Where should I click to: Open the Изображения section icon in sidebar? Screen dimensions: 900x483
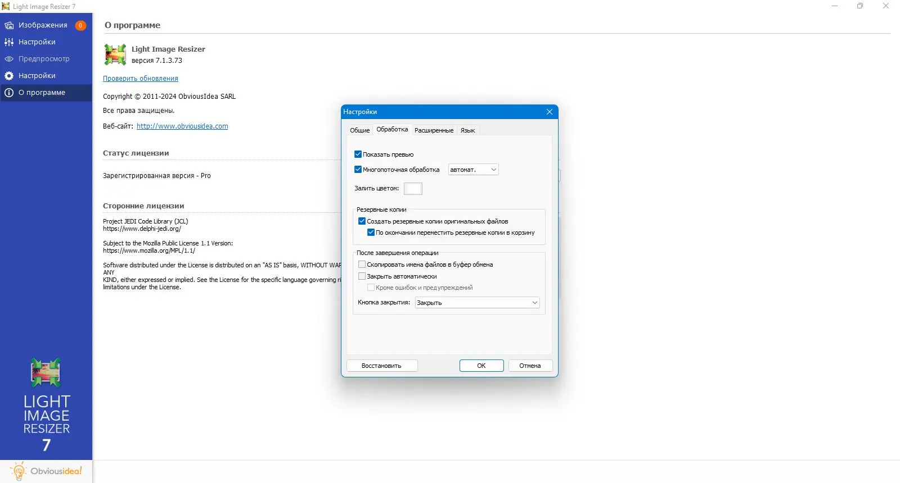pyautogui.click(x=9, y=25)
